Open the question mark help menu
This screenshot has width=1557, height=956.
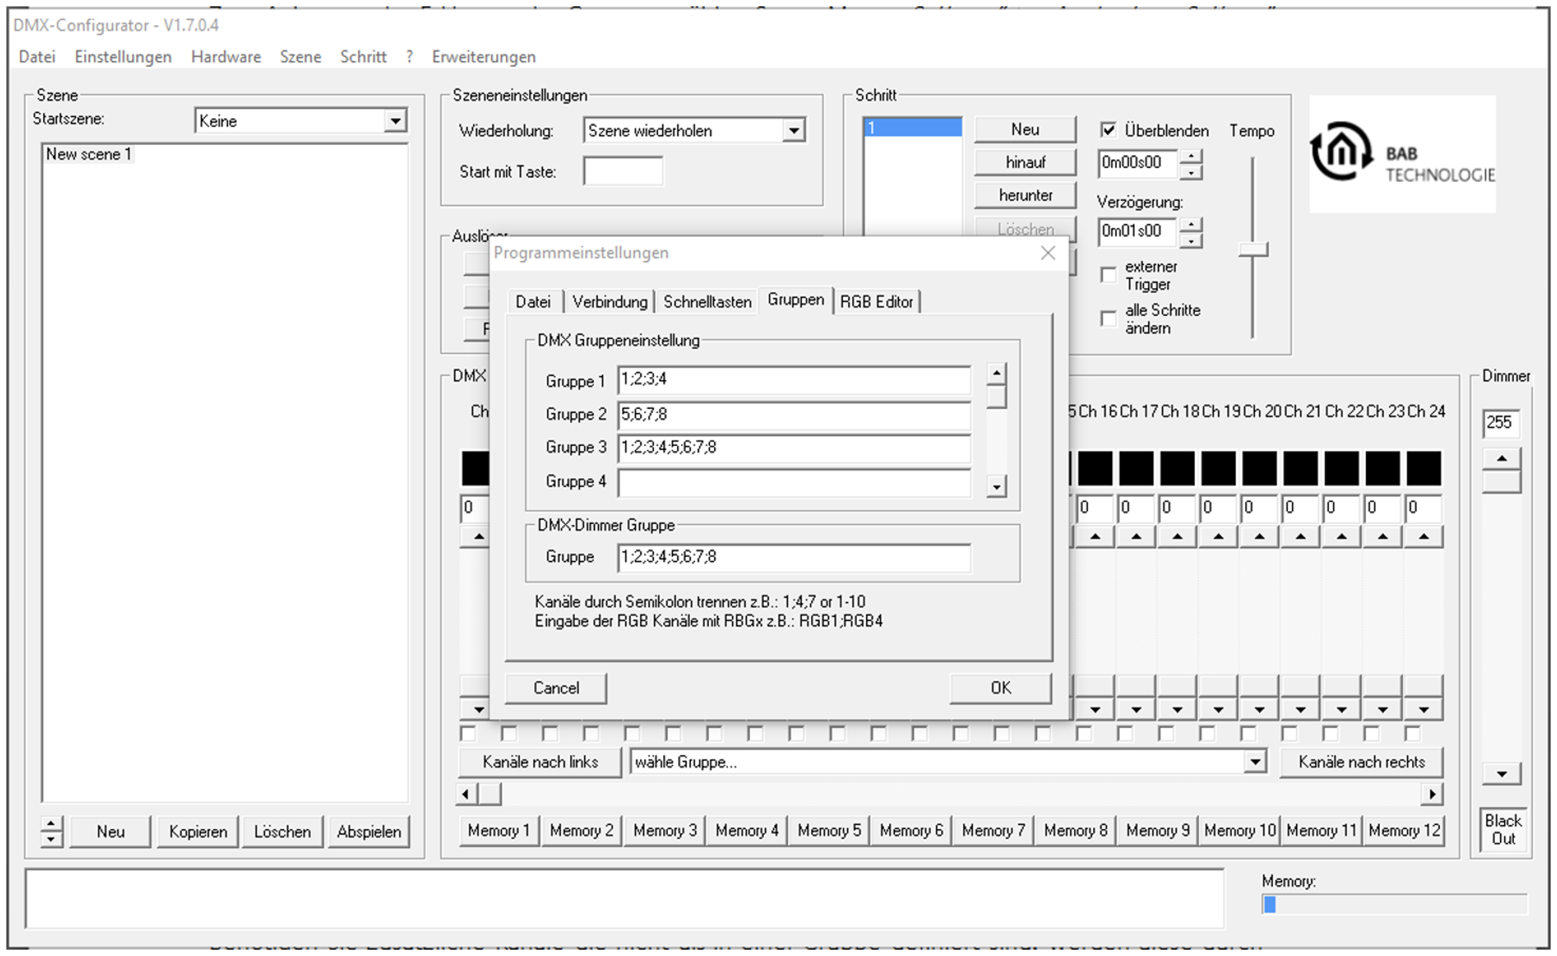[x=410, y=57]
